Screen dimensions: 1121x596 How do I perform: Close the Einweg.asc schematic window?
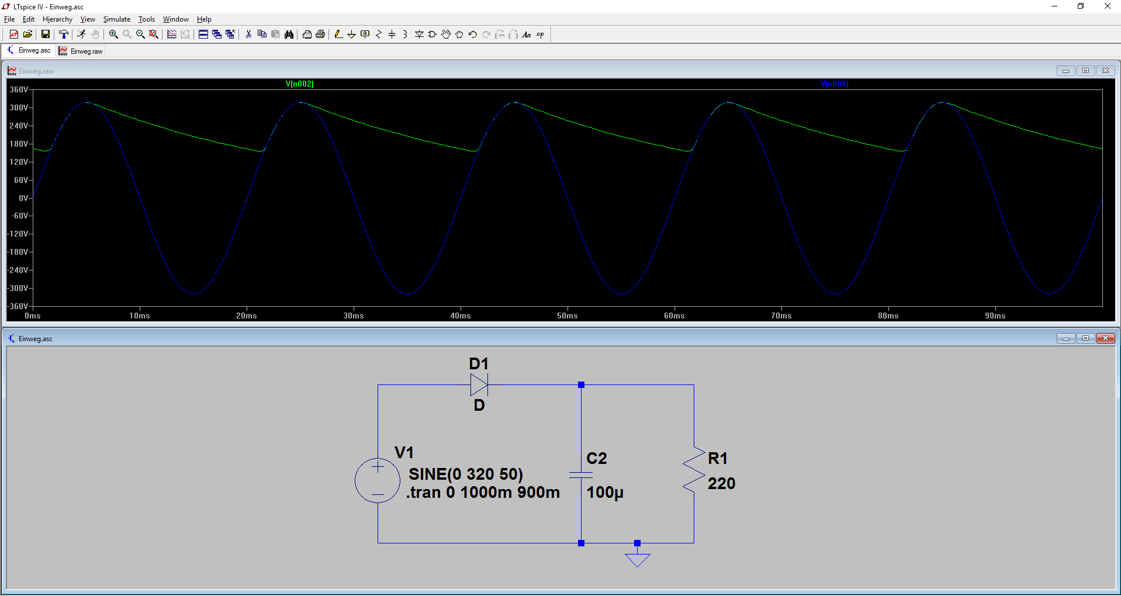click(1105, 338)
